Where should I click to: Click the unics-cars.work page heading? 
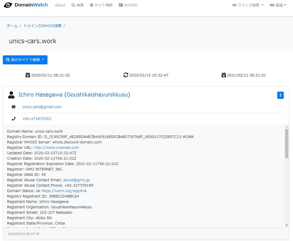[33, 41]
